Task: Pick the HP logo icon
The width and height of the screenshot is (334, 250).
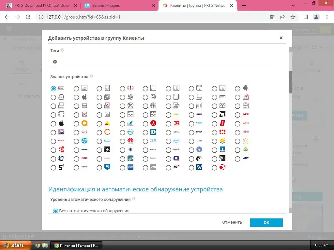Action: 84,141
